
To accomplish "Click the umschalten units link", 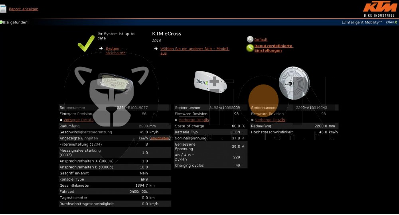I will [x=160, y=138].
